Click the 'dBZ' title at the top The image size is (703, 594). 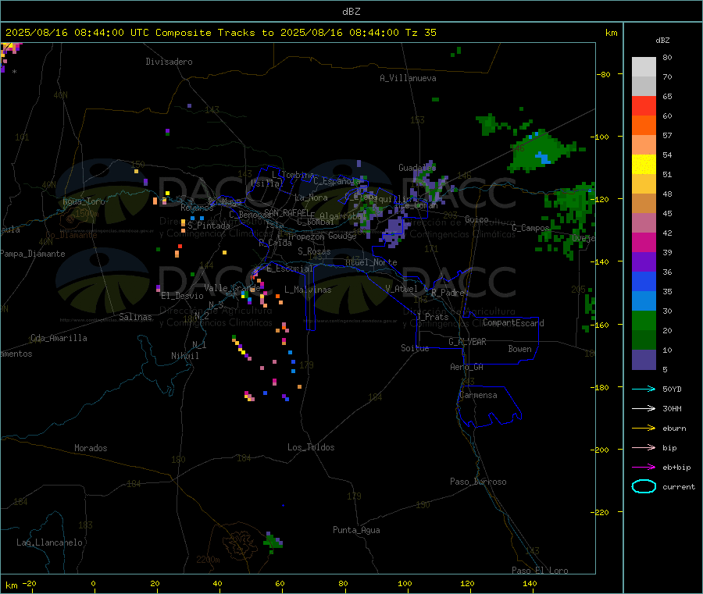click(351, 12)
